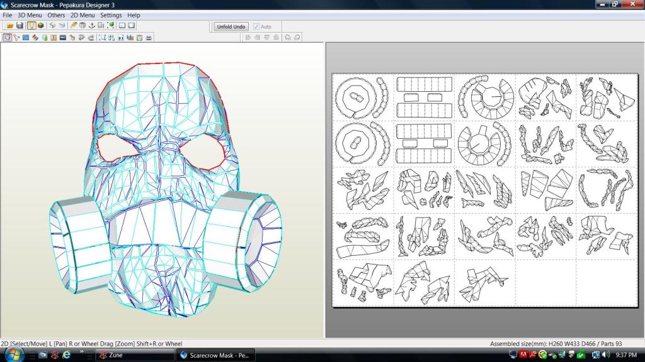Screen dimensions: 645x362
Task: Open the 2D Menu
Action: pyautogui.click(x=83, y=15)
